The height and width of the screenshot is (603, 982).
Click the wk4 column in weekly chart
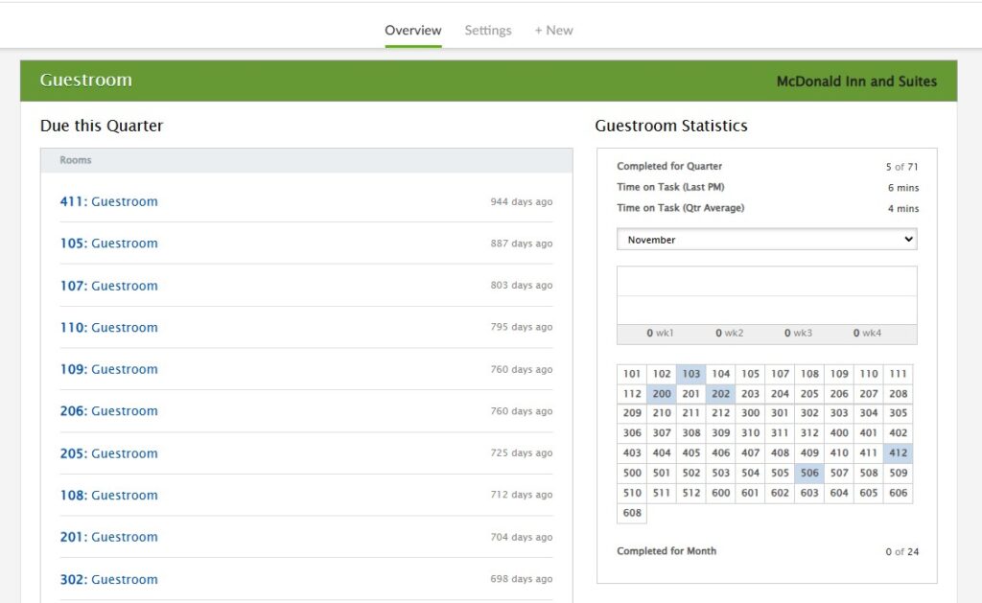(x=867, y=333)
